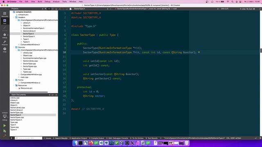This screenshot has height=147, width=262.
Task: Open the Application Output pane
Action: [x=78, y=138]
